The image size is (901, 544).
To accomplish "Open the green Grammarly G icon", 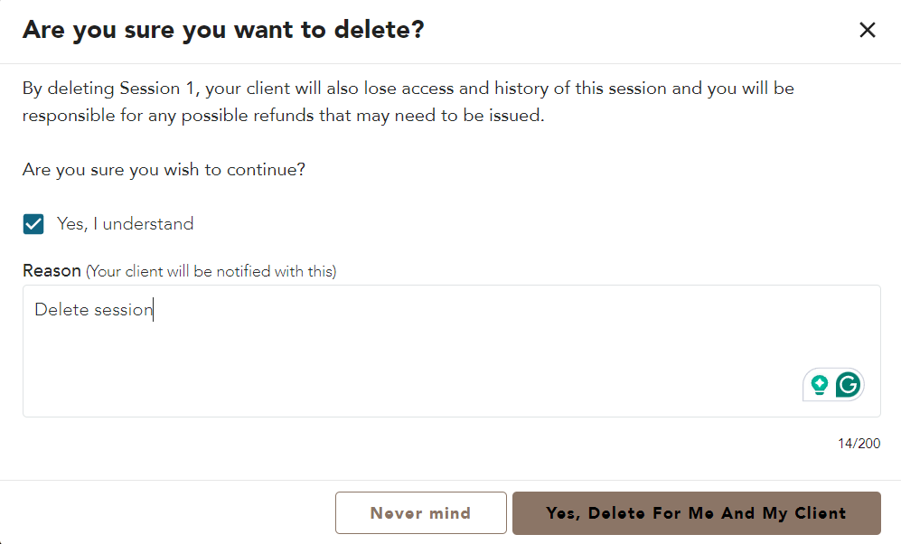I will pos(848,385).
